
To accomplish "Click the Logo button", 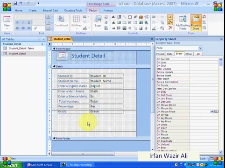I will point(98,21).
